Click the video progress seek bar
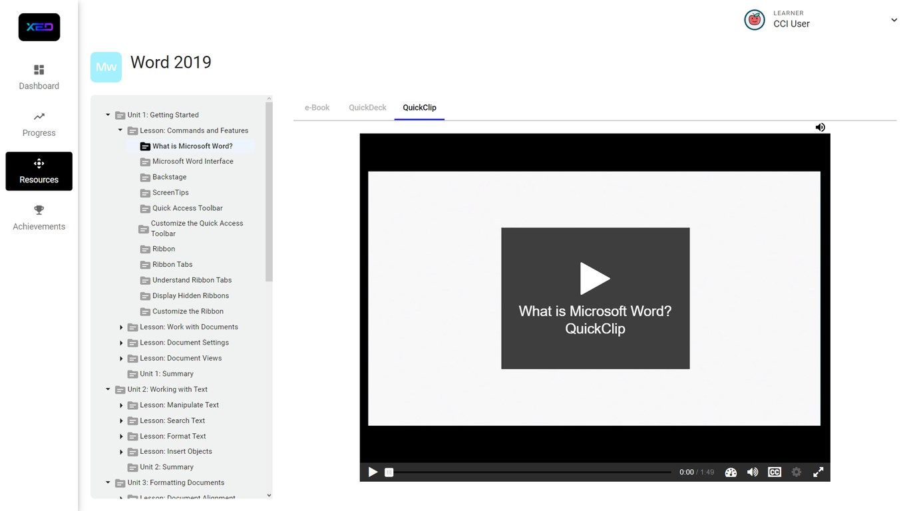909x511 pixels. point(530,472)
